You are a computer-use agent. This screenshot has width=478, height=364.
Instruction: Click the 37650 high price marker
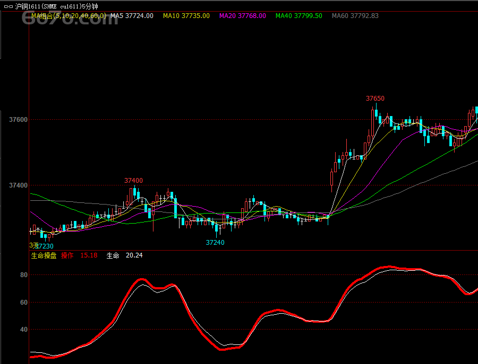375,99
